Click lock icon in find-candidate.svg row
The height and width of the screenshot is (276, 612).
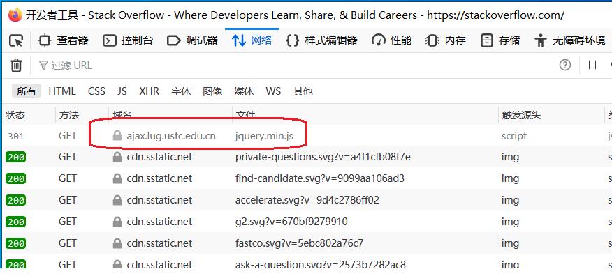(x=117, y=178)
